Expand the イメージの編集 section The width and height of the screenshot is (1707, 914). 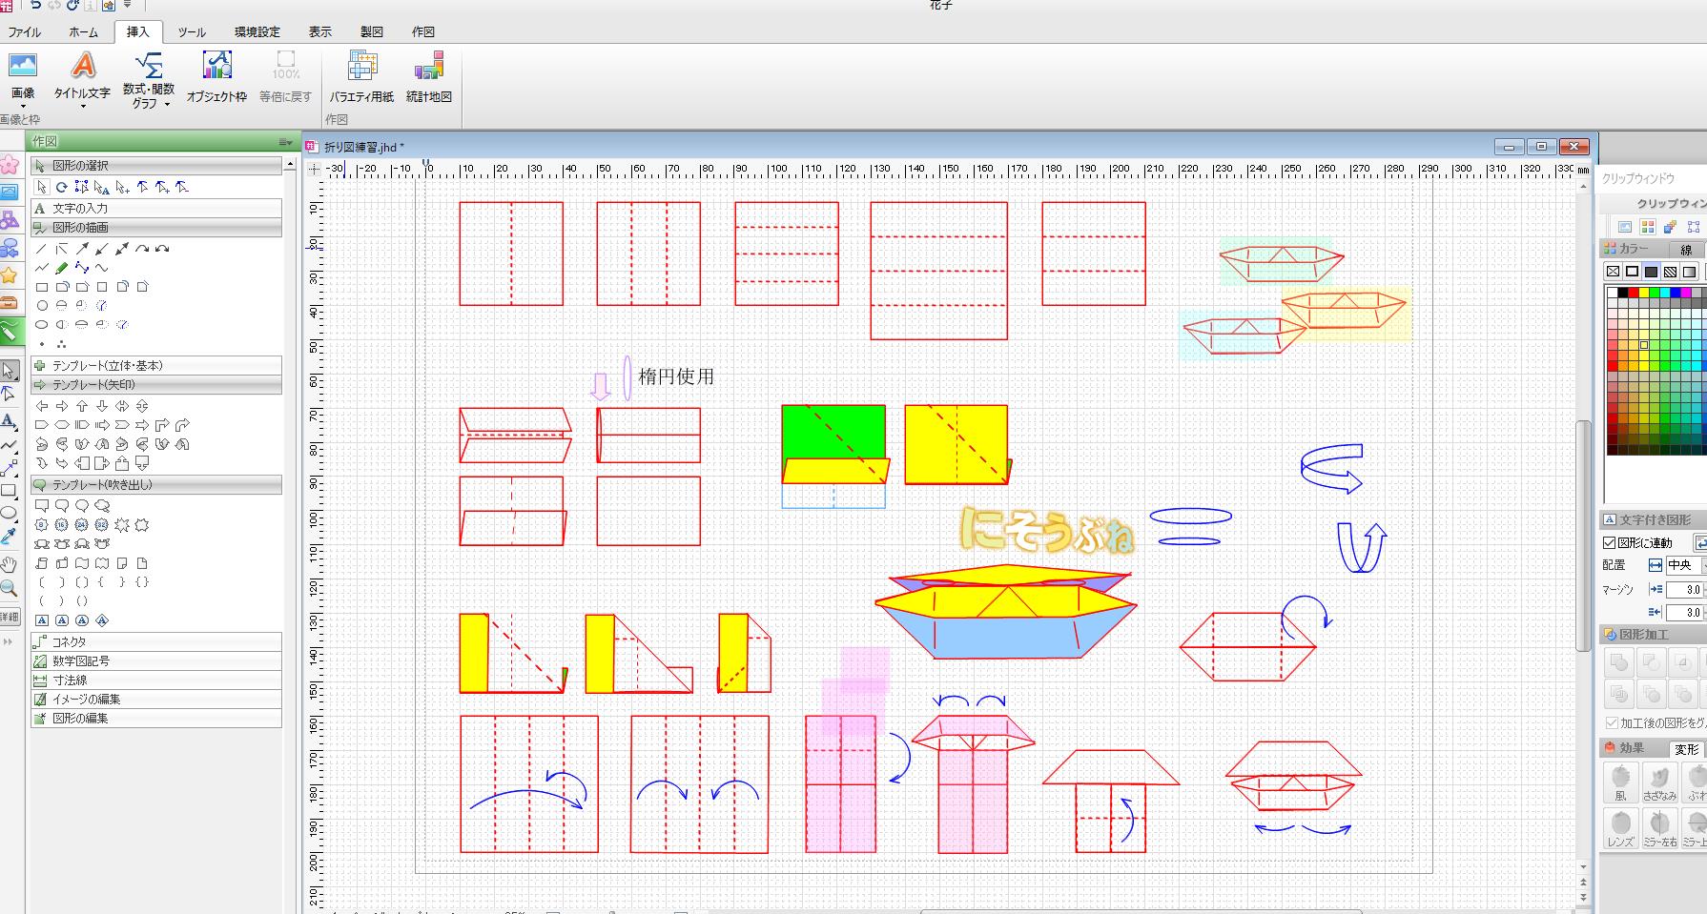pos(156,699)
